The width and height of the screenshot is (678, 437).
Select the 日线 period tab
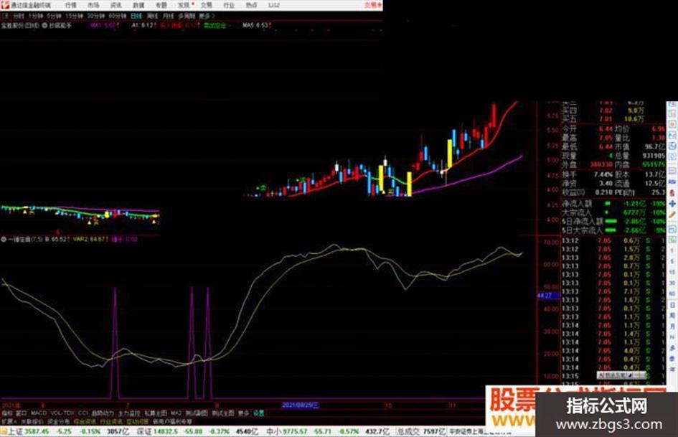tap(136, 16)
